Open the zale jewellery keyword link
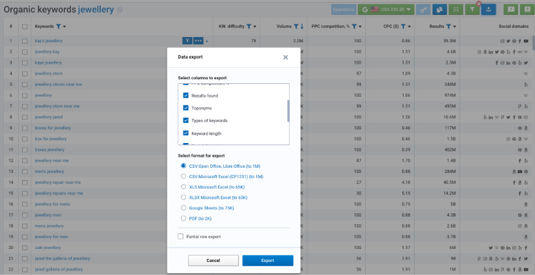The height and width of the screenshot is (275, 535). pos(48,248)
